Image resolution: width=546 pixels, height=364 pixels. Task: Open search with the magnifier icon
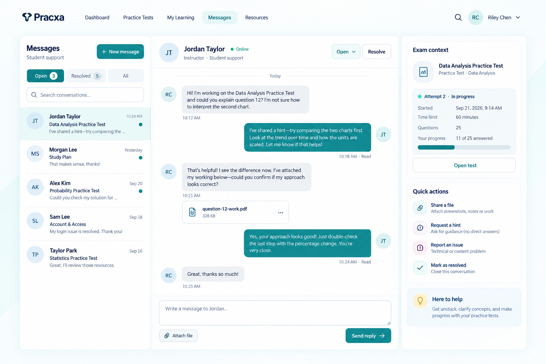458,17
